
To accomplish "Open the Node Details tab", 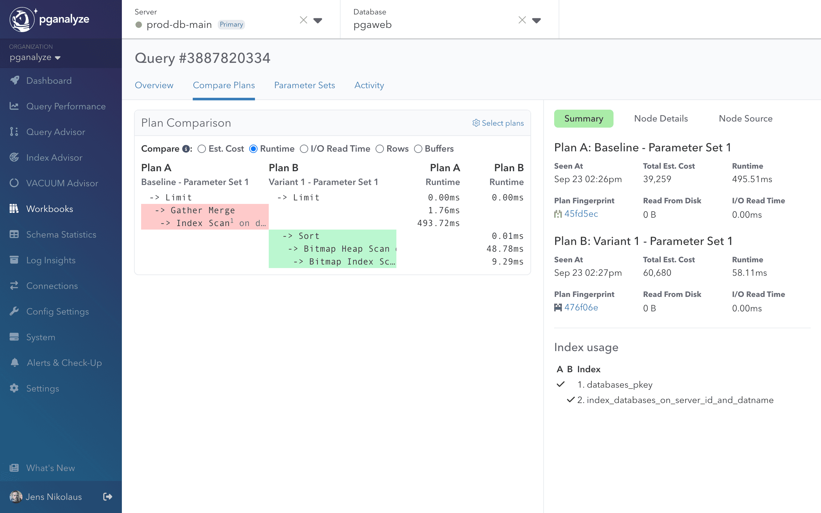I will (x=661, y=118).
